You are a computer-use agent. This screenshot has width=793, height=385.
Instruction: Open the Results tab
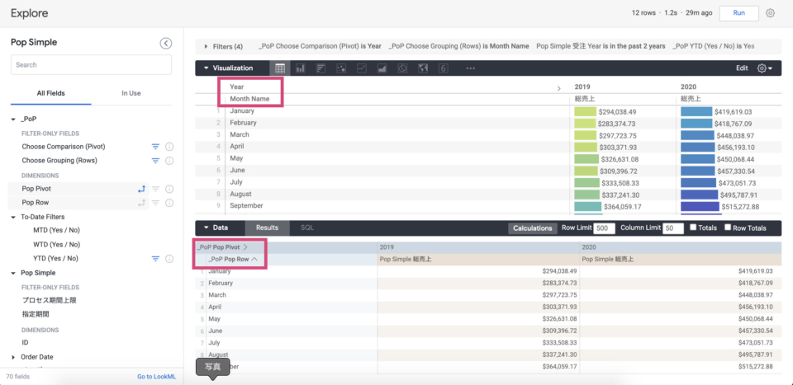pos(267,228)
